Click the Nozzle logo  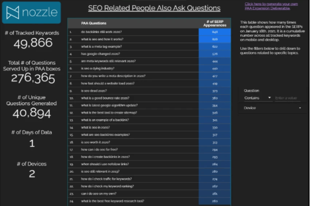click(31, 13)
